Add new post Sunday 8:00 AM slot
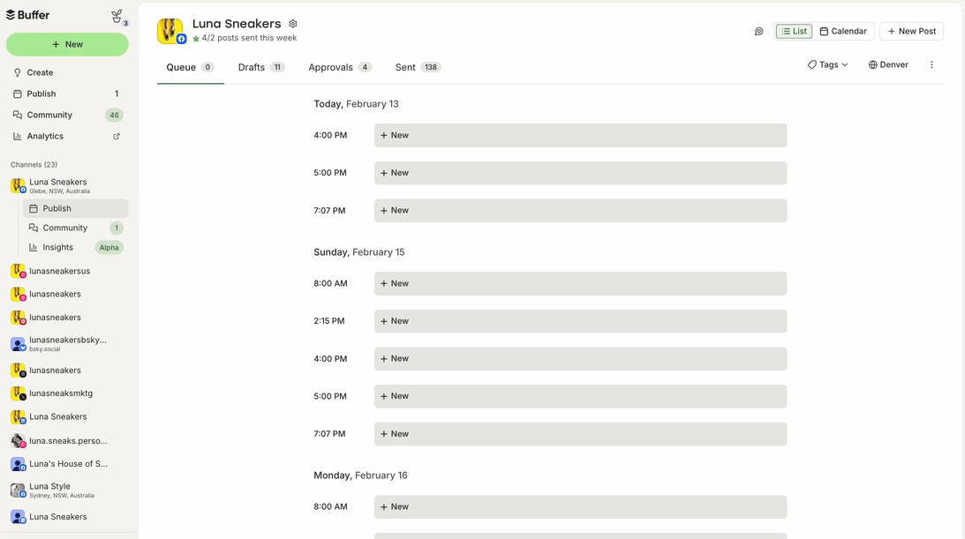 point(580,283)
